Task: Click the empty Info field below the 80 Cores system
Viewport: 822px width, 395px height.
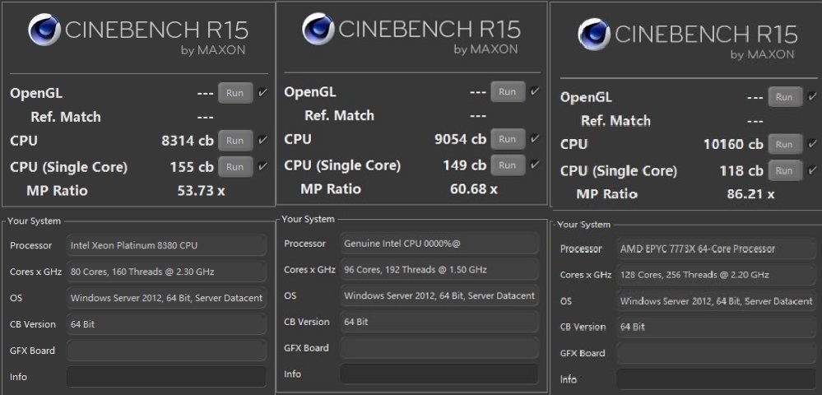Action: 166,377
